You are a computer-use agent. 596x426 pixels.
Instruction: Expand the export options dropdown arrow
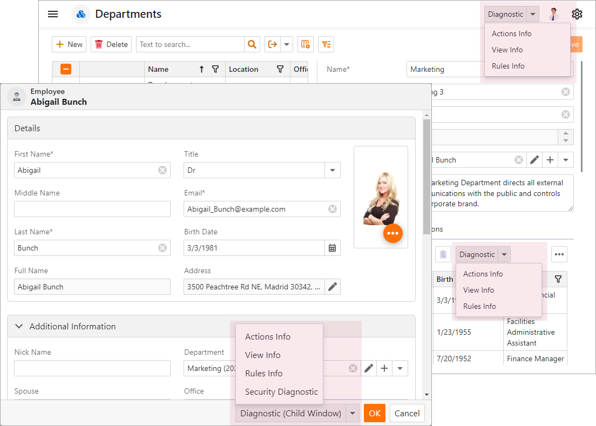tap(287, 44)
